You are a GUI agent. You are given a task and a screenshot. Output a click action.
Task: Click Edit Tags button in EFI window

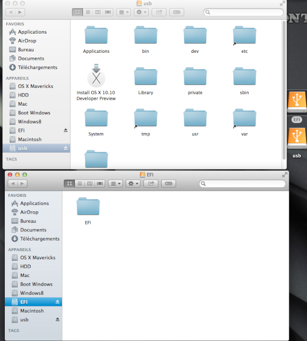point(168,183)
